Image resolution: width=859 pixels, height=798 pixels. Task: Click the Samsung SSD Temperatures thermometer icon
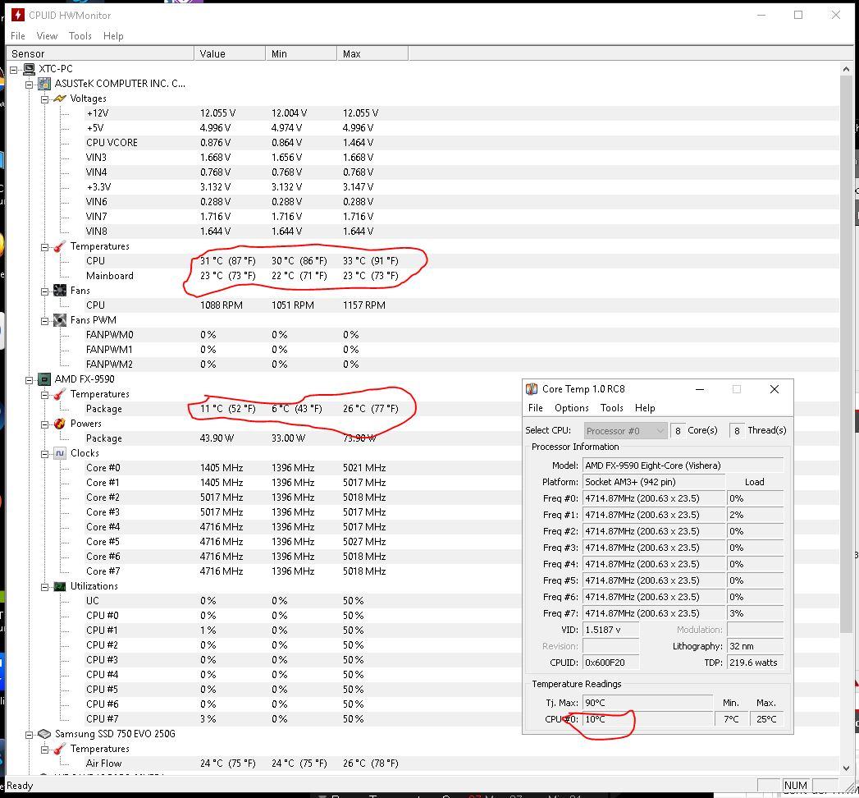tap(59, 749)
